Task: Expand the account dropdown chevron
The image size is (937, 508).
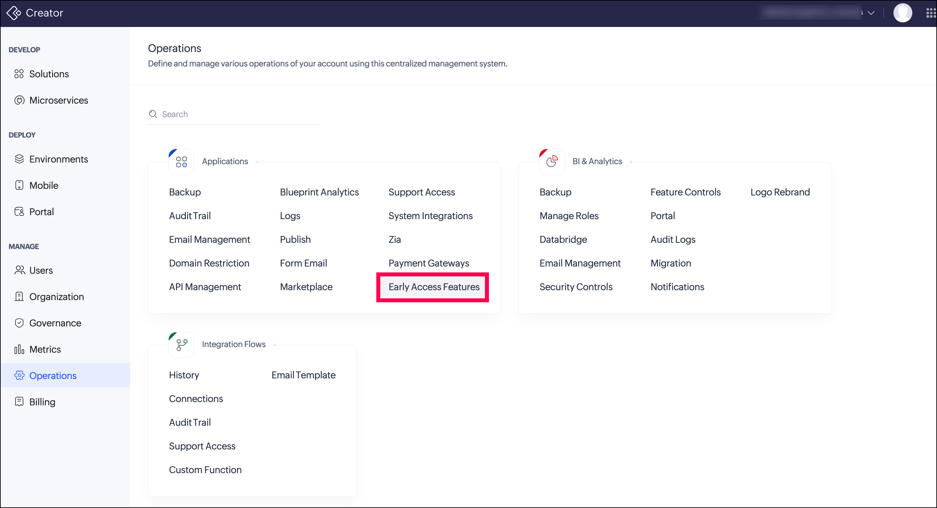Action: [871, 13]
